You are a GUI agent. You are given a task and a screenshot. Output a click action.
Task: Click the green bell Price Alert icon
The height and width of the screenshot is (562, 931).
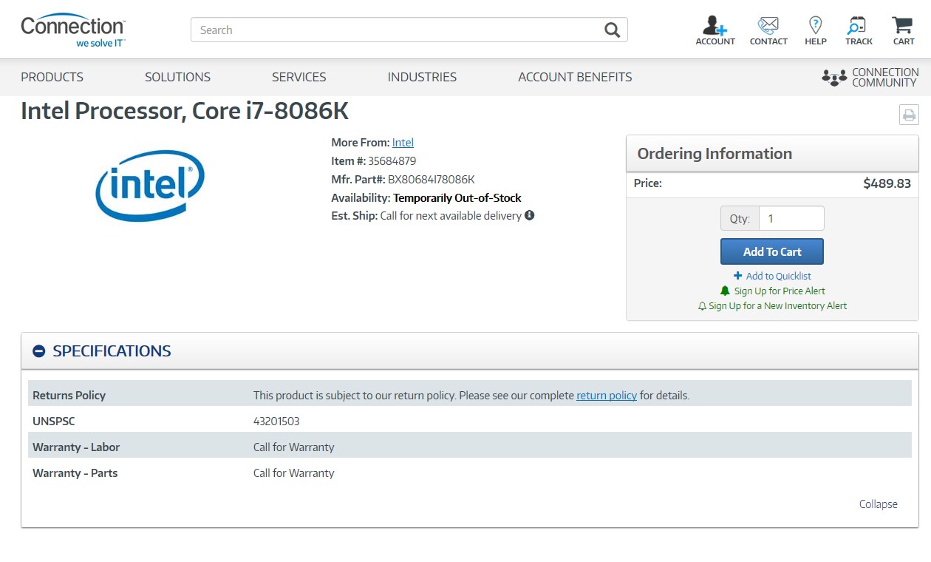click(725, 291)
